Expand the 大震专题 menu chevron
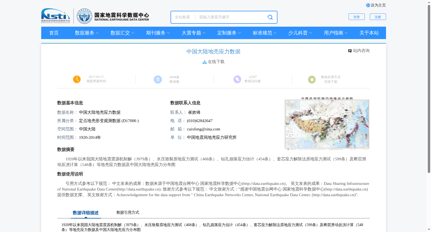 (x=204, y=33)
